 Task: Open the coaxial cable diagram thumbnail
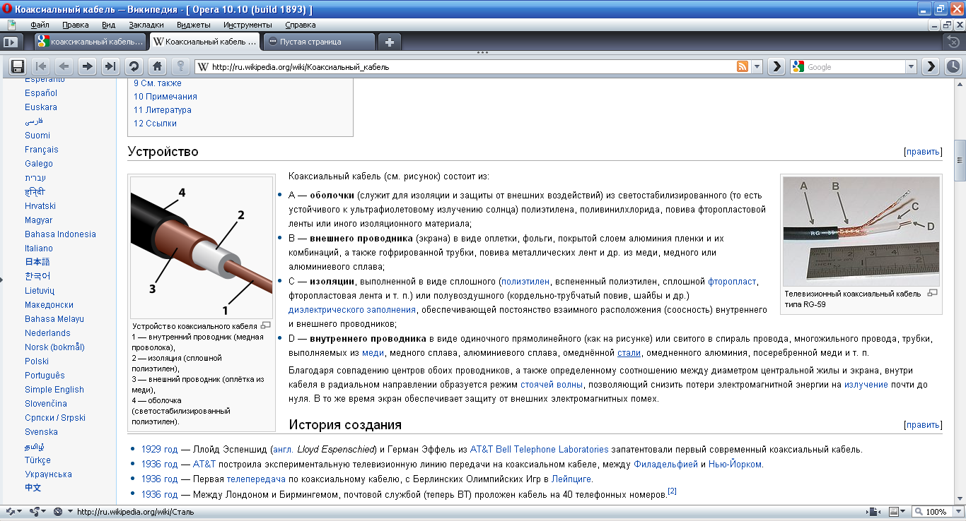coord(202,247)
